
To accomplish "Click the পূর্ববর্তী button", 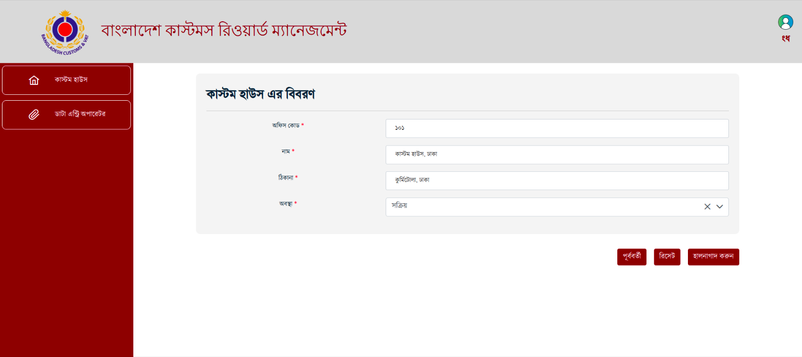I will (x=632, y=257).
